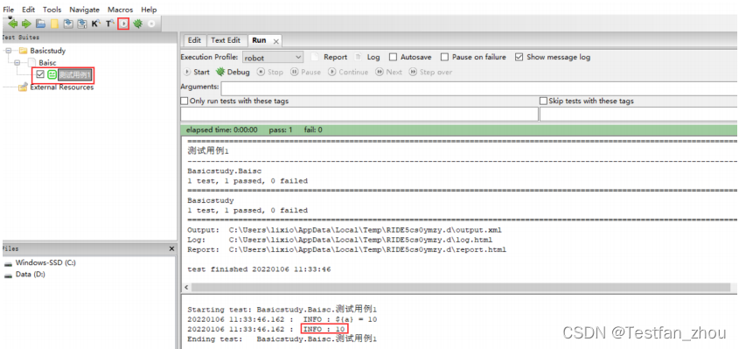This screenshot has width=739, height=349.
Task: Click the Data (D:) drive icon
Action: 8,275
